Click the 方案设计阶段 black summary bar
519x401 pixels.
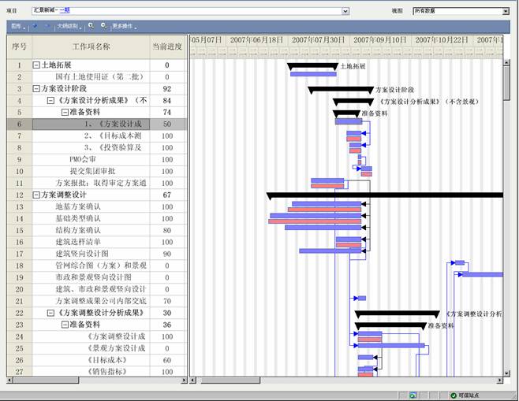(x=340, y=90)
